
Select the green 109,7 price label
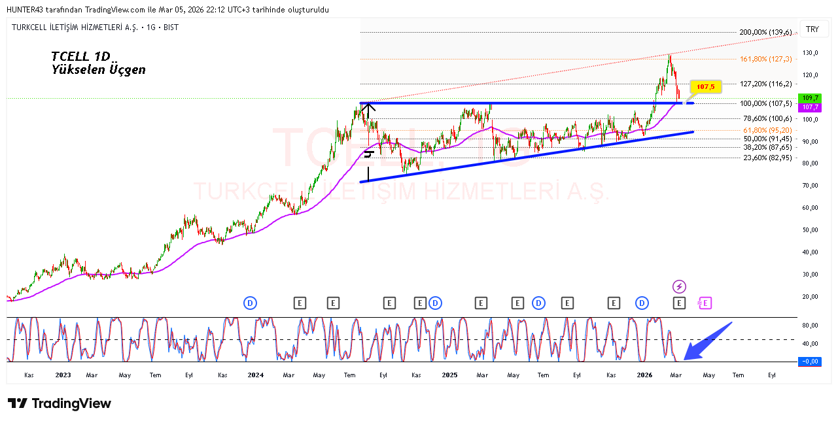811,97
